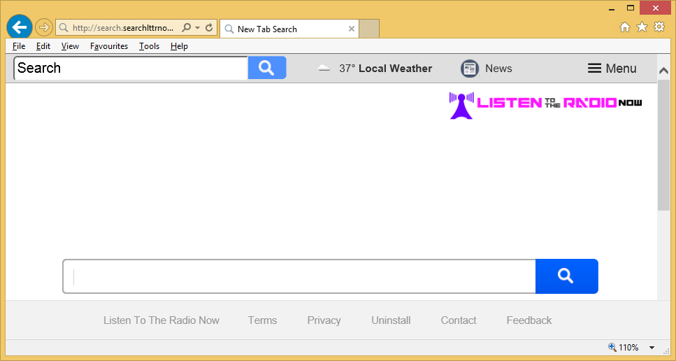Open the Privacy footer link
Viewport: 676px width, 361px height.
click(324, 320)
